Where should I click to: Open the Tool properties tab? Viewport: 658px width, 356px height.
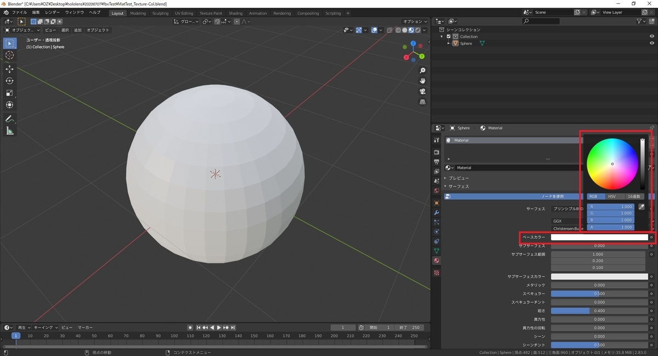pyautogui.click(x=436, y=141)
